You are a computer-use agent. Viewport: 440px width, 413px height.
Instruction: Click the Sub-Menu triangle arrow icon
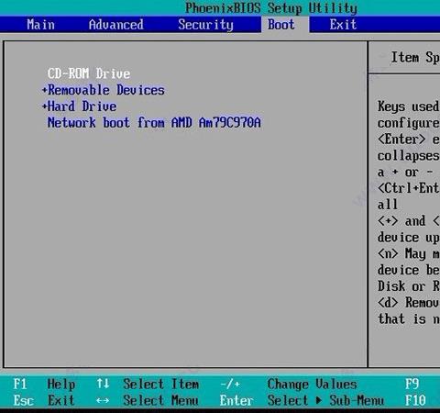(319, 400)
